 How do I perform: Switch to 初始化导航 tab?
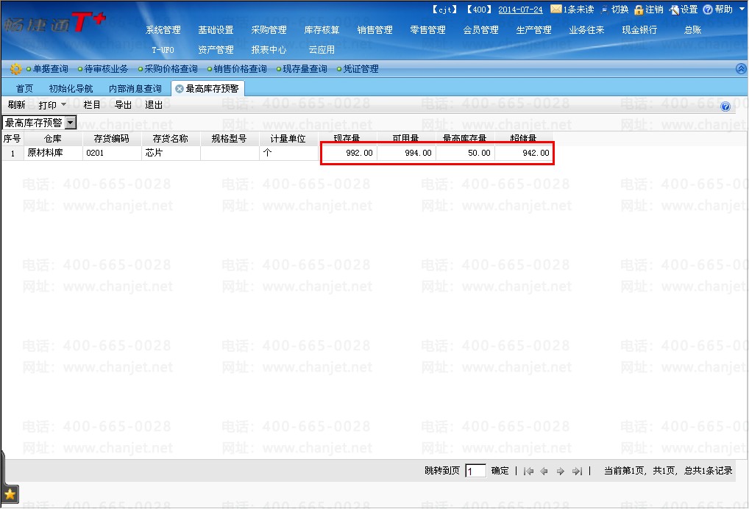click(x=71, y=89)
